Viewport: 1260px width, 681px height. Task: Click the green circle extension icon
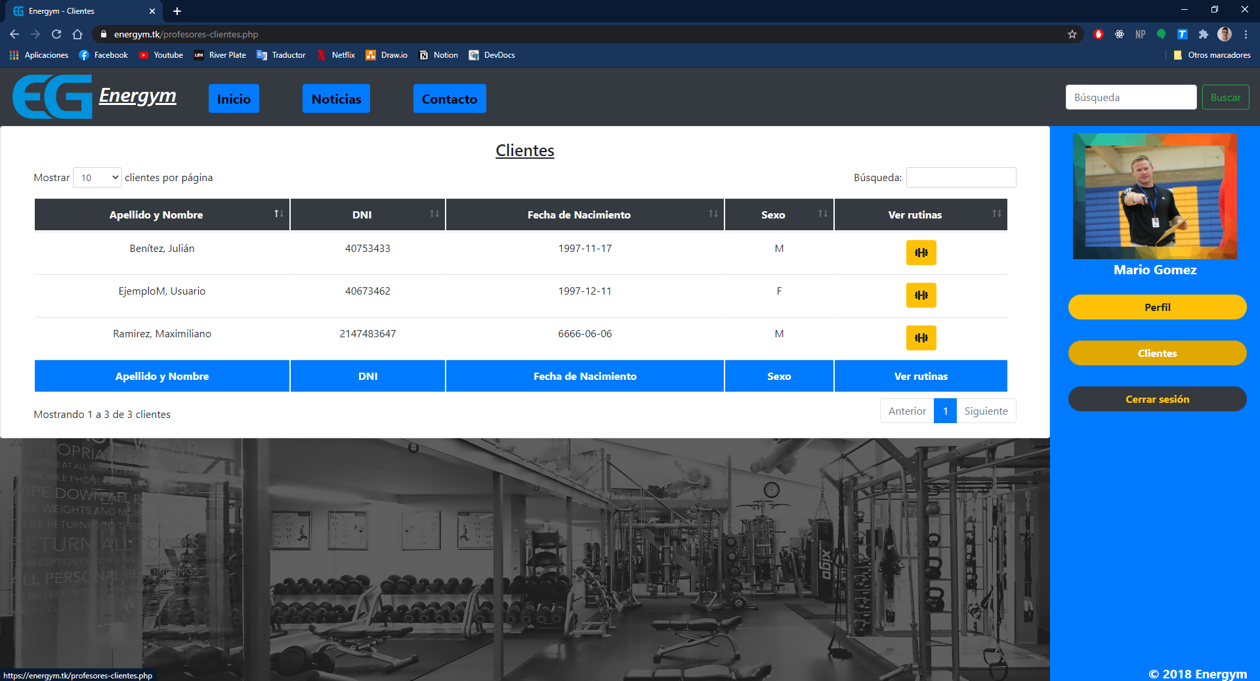click(1162, 34)
